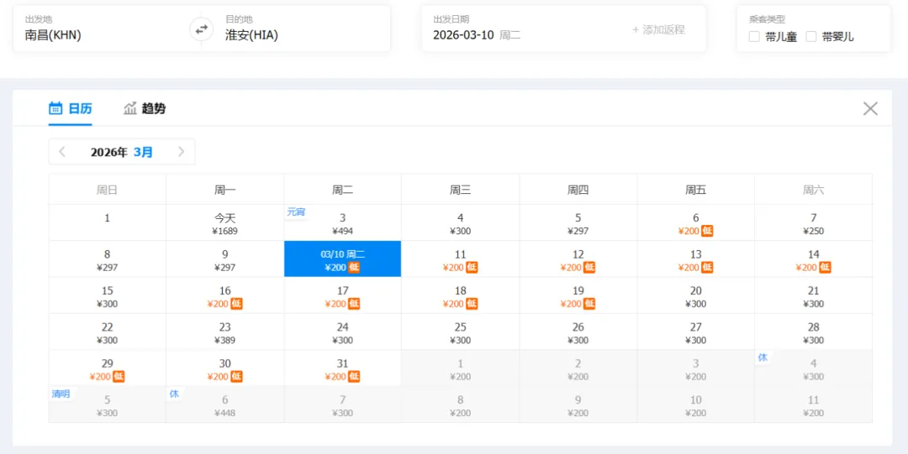908x454 pixels.
Task: Switch to the 趋势 tab
Action: (x=145, y=108)
